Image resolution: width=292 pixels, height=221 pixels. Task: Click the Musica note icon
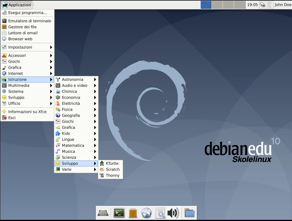coord(58,152)
